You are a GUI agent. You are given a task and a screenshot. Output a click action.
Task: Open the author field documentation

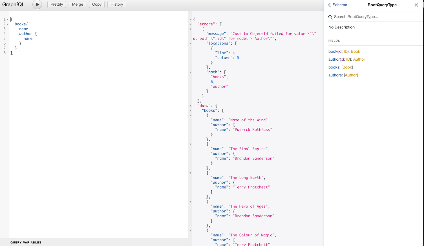point(334,59)
